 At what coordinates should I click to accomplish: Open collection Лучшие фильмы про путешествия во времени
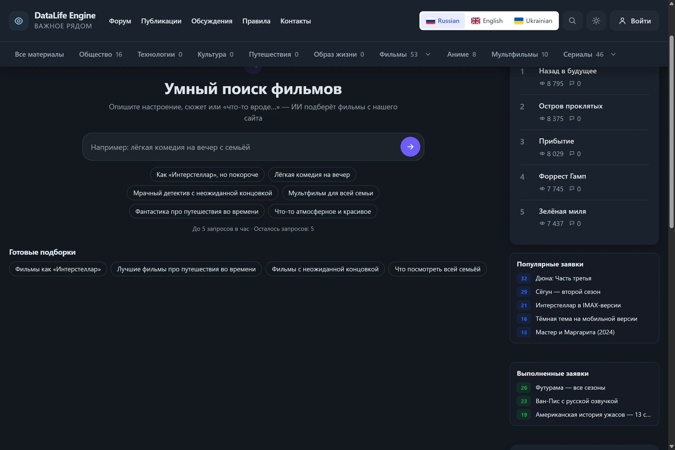(x=186, y=269)
